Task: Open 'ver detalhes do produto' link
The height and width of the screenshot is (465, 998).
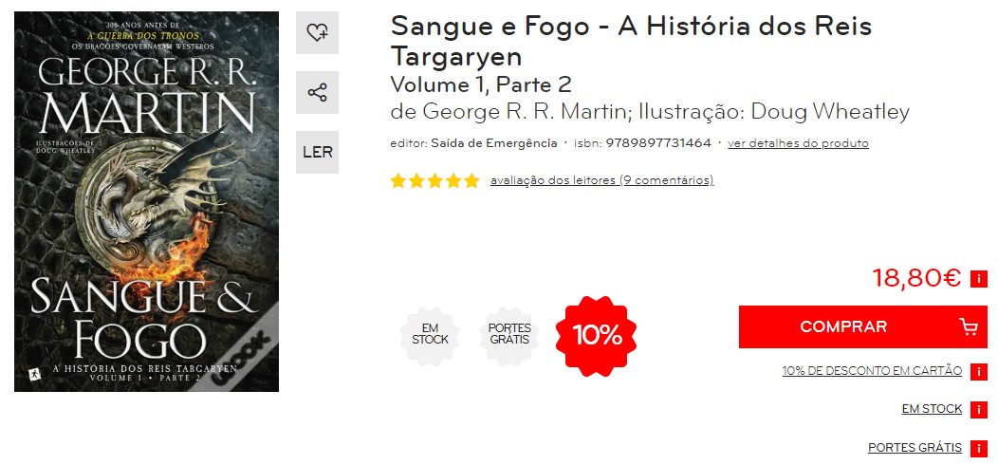Action: (x=798, y=143)
